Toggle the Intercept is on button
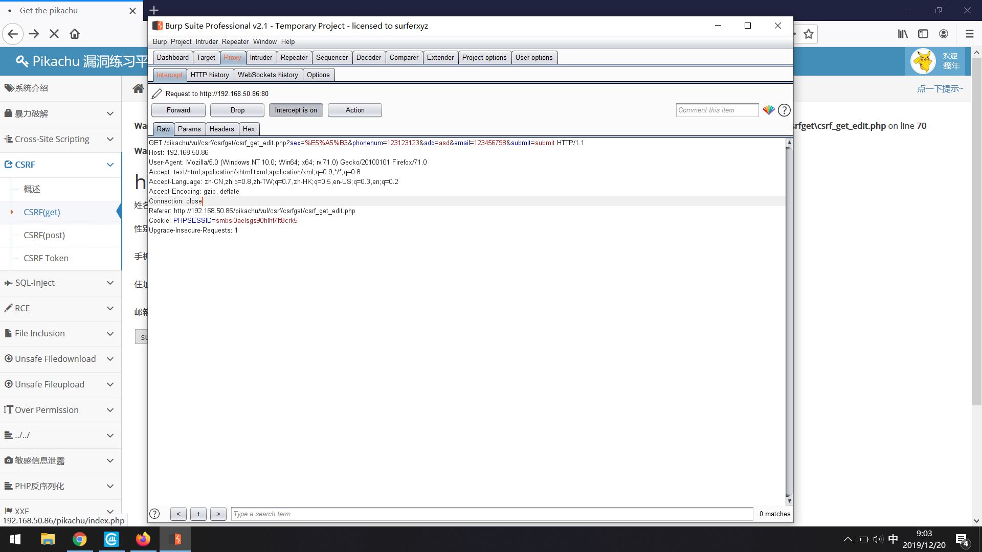Screen dimensions: 982x552 point(296,110)
